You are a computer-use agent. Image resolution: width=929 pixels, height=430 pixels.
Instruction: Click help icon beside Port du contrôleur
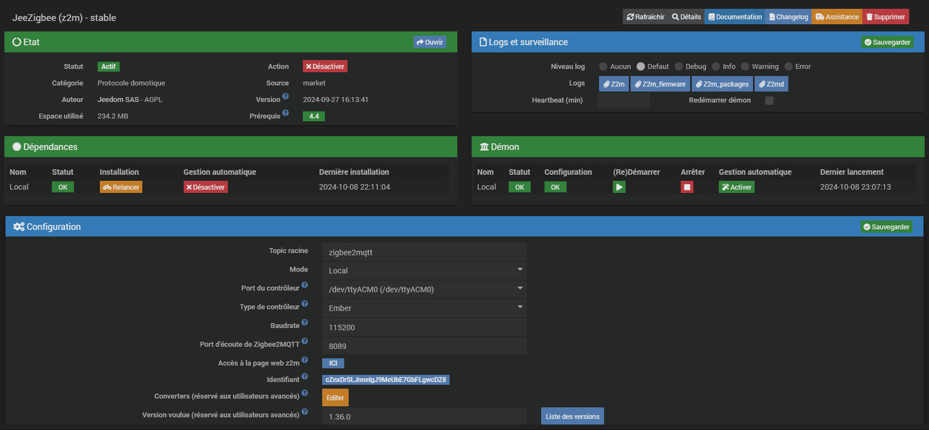305,285
